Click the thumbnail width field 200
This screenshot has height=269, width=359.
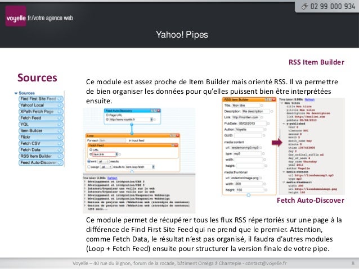click(249, 184)
